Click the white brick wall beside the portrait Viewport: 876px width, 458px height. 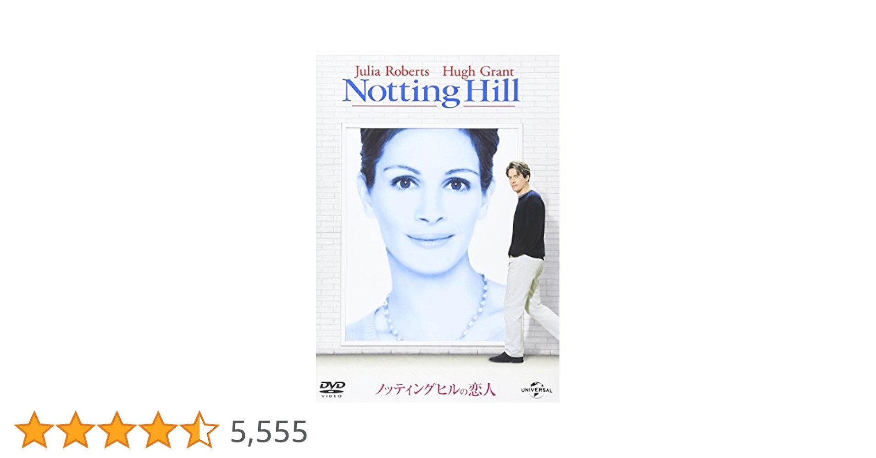(328, 229)
